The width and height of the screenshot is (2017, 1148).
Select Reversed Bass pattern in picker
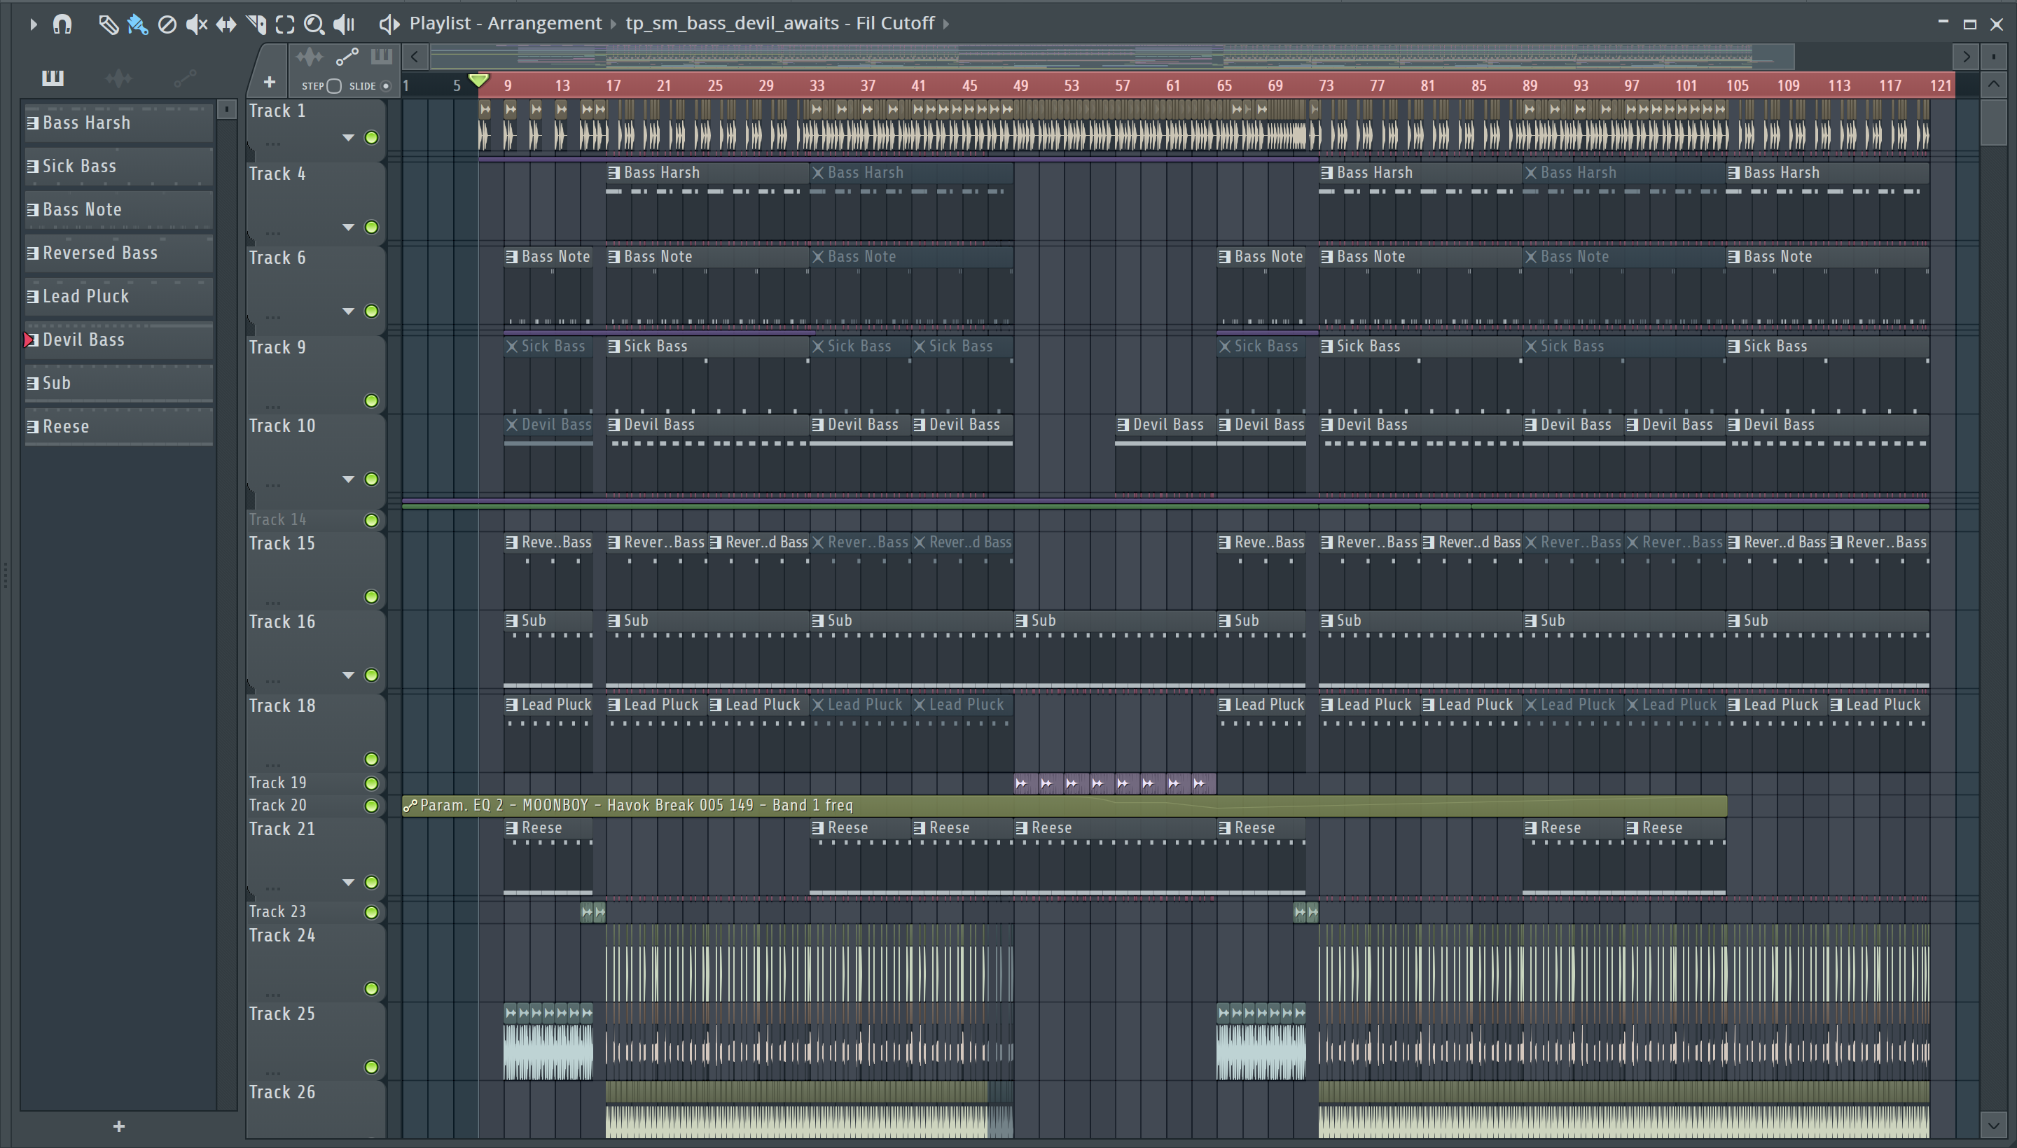point(119,253)
